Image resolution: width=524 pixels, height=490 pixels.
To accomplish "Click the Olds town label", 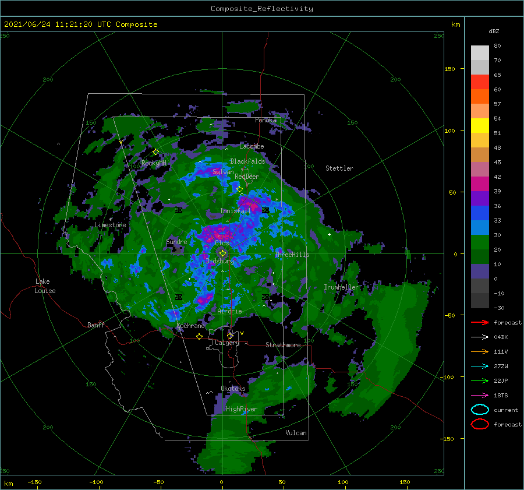I will (x=222, y=243).
